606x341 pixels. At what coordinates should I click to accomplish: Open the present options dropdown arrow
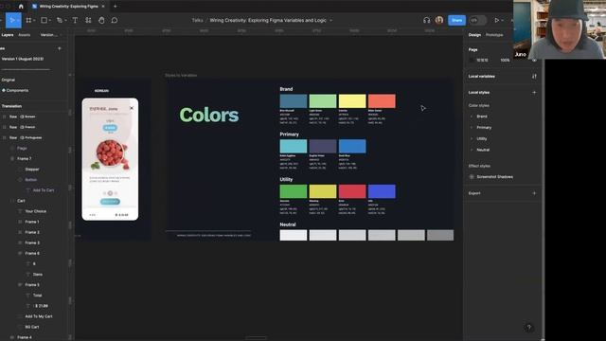tap(503, 21)
